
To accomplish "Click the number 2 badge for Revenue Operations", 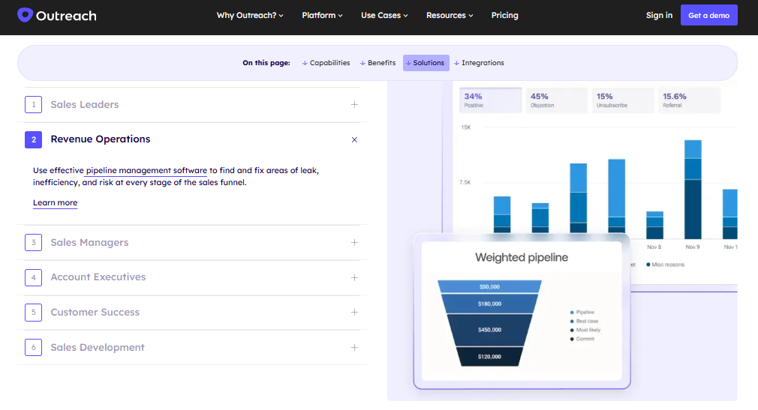I will click(33, 139).
